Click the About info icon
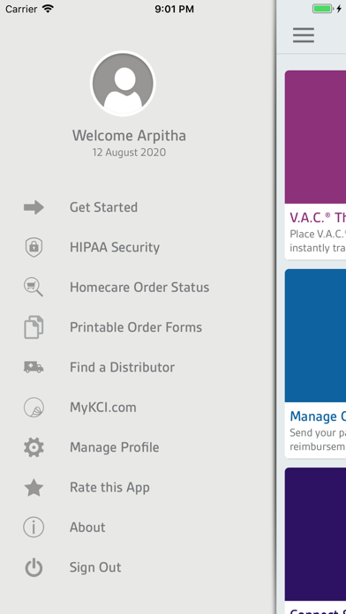The width and height of the screenshot is (346, 614). coord(34,527)
